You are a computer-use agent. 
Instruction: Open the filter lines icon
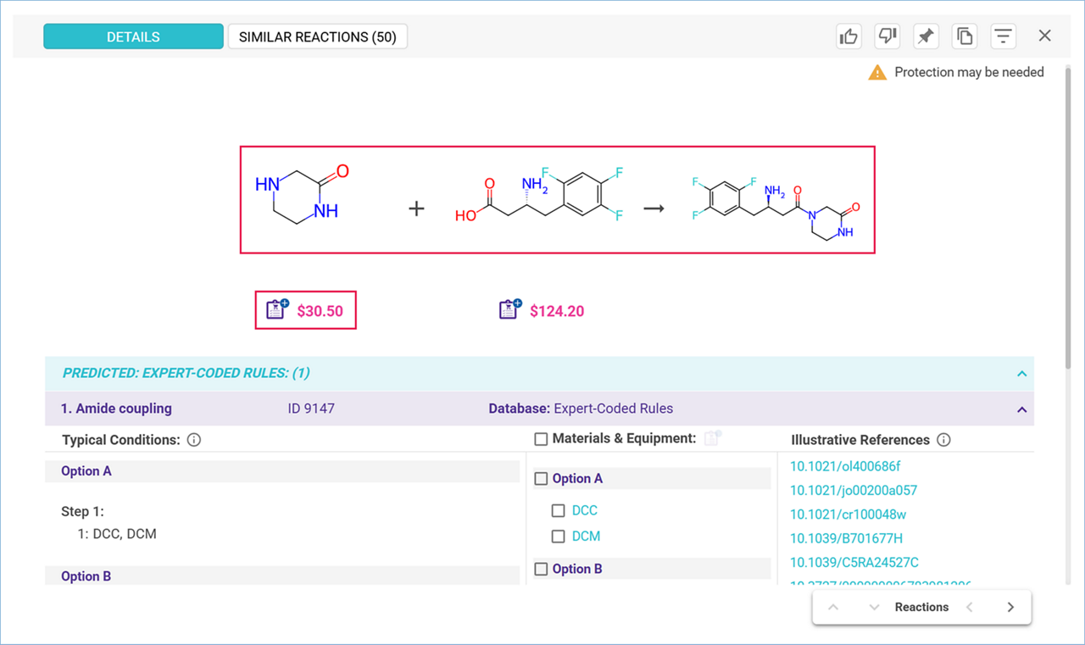pos(1004,36)
